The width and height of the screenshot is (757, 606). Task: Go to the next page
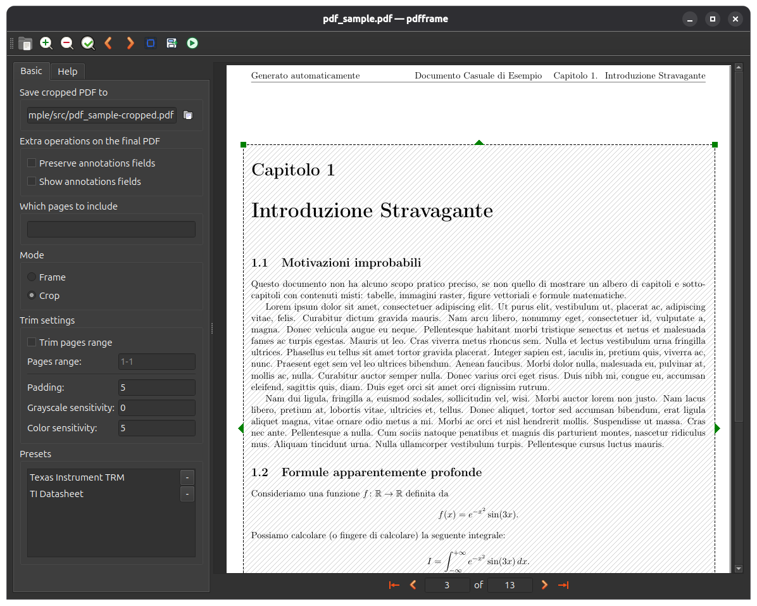(x=544, y=584)
